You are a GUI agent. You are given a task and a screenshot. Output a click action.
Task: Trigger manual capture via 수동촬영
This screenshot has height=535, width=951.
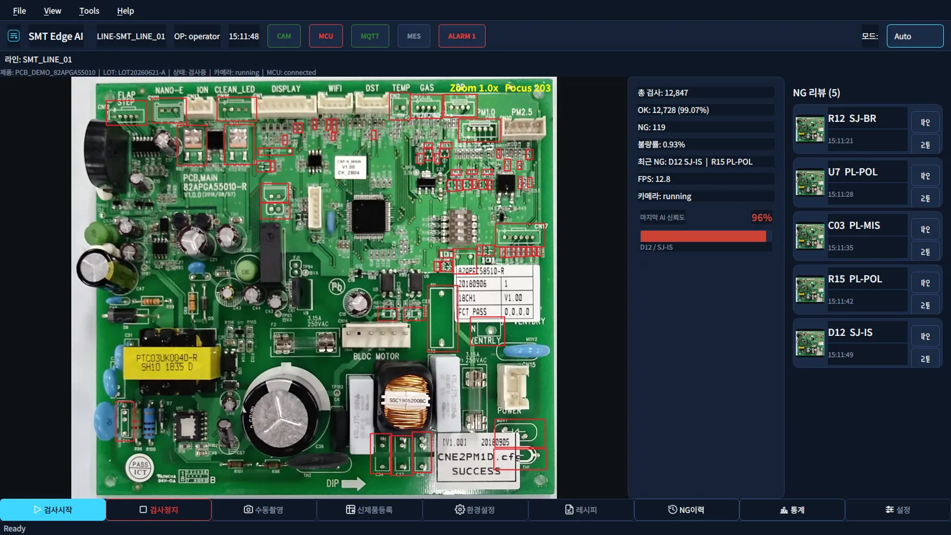pos(264,509)
